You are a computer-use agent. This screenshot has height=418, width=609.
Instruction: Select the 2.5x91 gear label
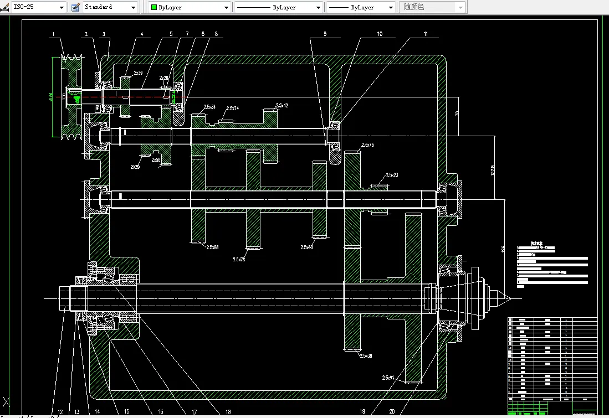click(x=387, y=378)
